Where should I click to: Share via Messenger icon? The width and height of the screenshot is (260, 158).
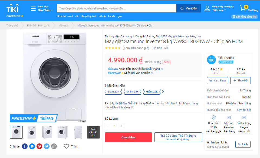pos(32,146)
